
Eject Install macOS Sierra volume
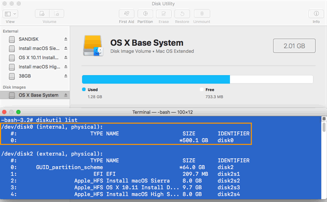pyautogui.click(x=66, y=48)
